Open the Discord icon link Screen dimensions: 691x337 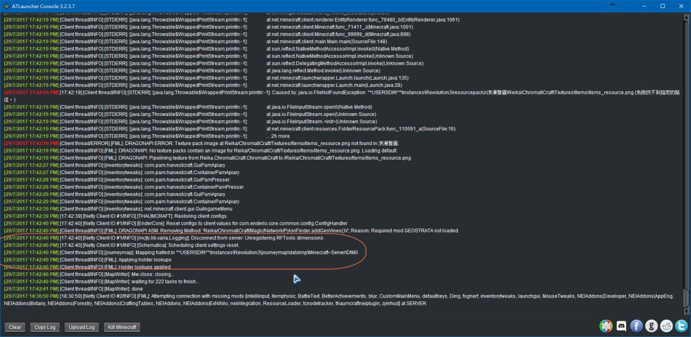click(621, 326)
